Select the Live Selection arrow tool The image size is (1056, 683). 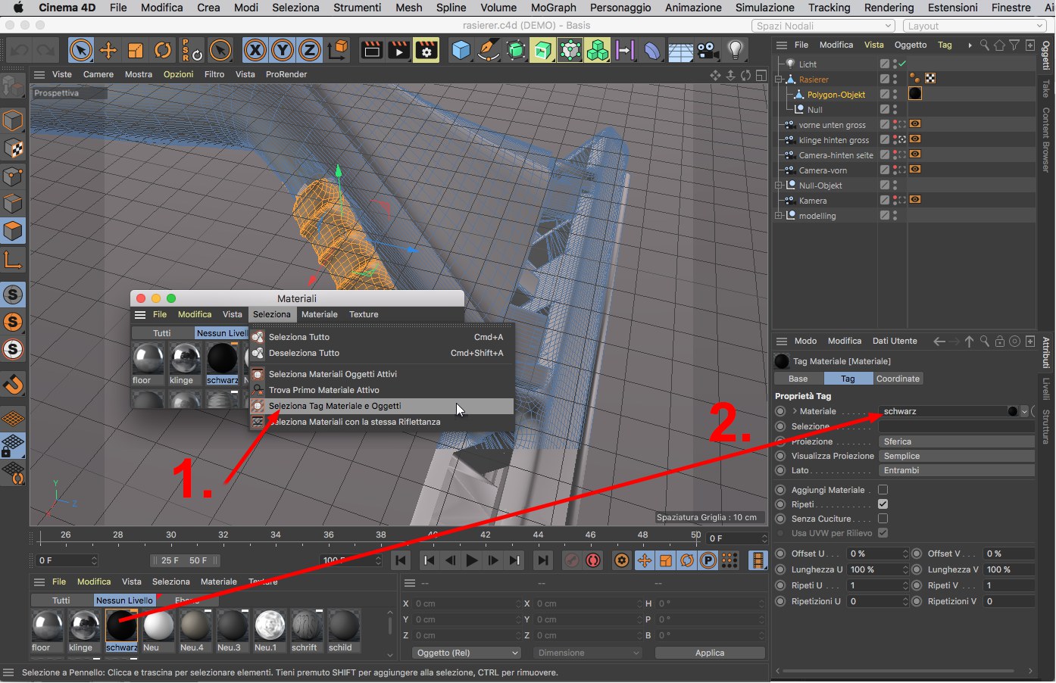[x=80, y=51]
